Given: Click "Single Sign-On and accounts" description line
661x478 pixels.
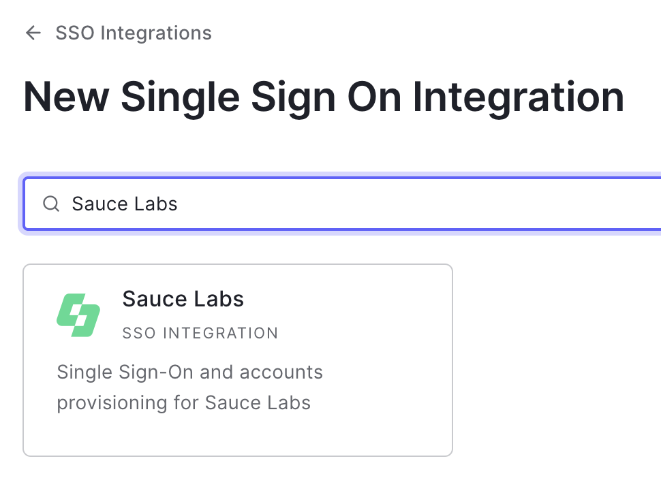Looking at the screenshot, I should point(189,372).
